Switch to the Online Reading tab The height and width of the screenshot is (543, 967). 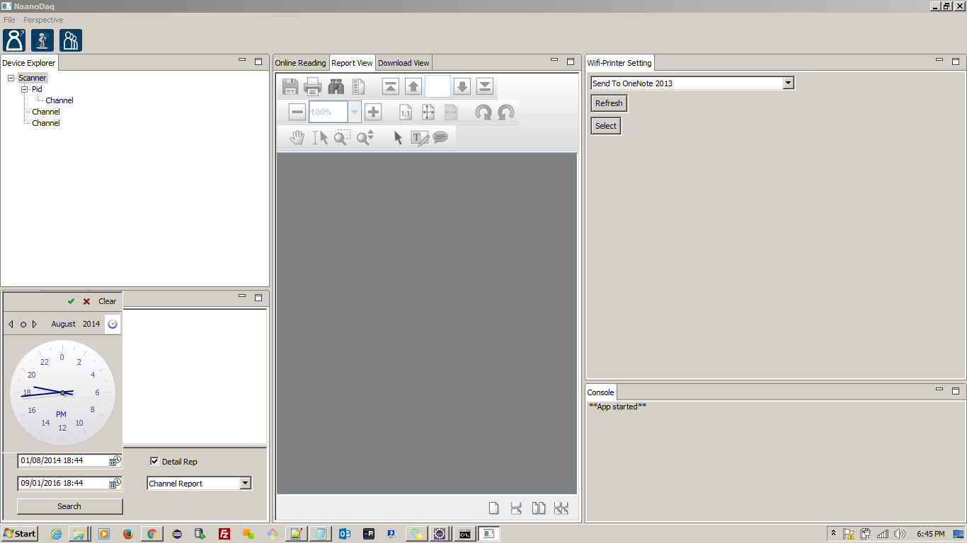[300, 63]
